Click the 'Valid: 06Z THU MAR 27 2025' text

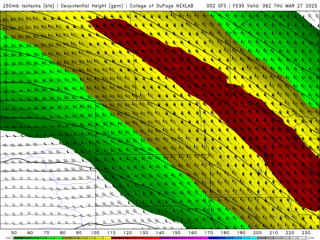pos(282,6)
